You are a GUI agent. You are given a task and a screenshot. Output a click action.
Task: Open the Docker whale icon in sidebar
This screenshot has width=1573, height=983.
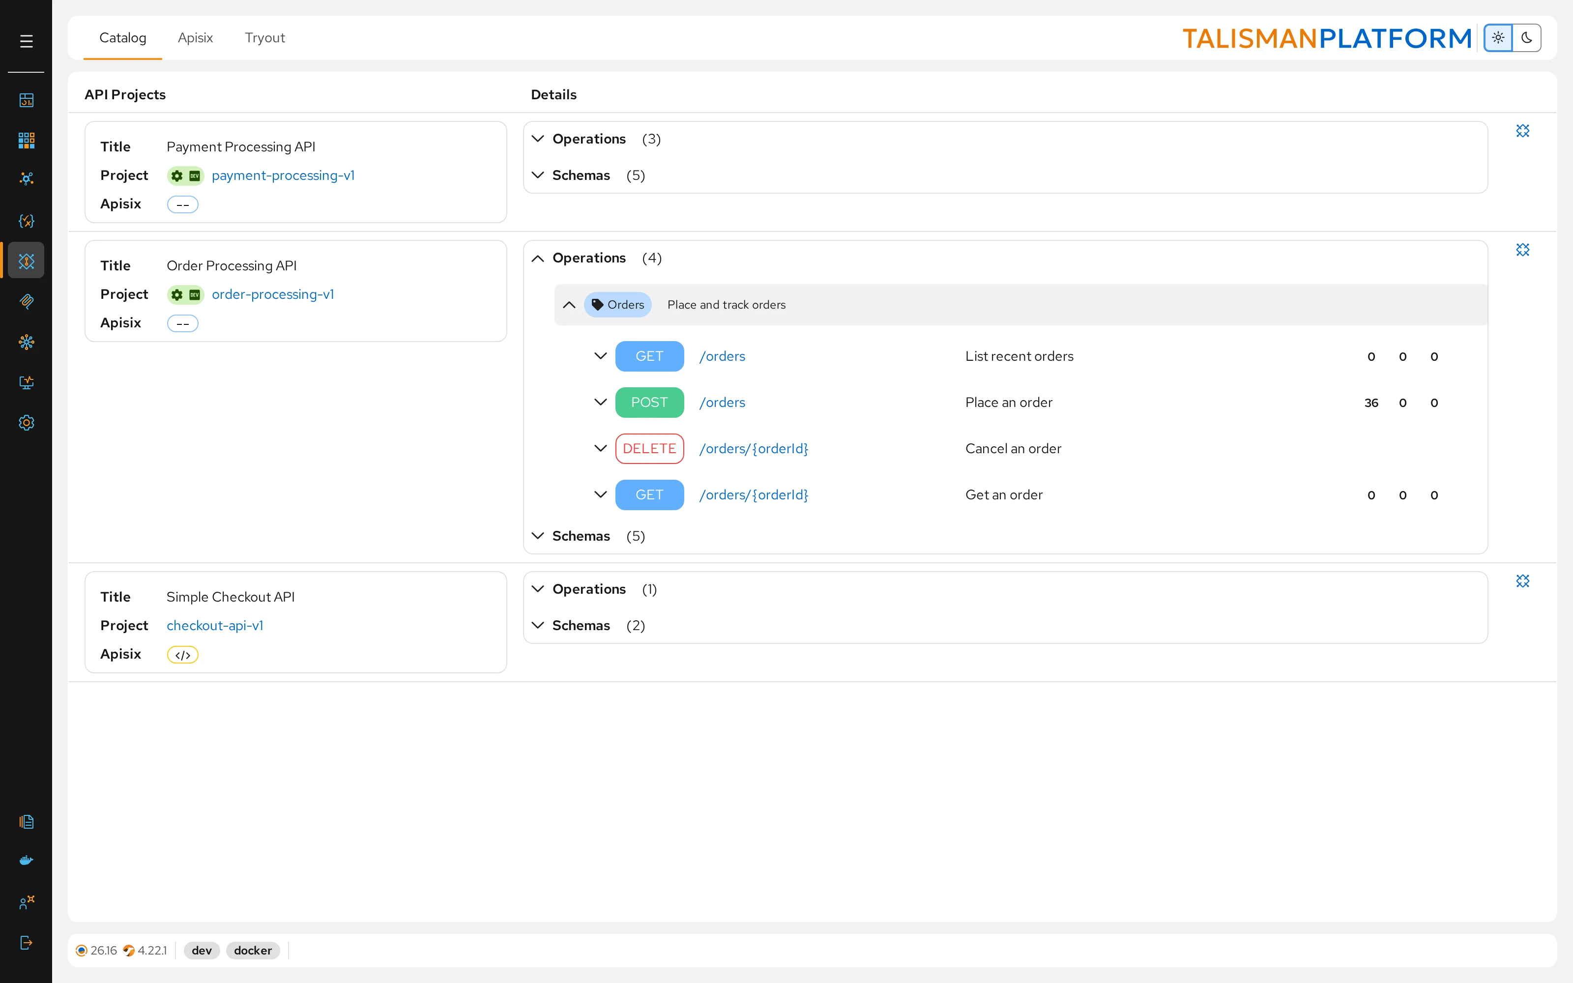[26, 861]
